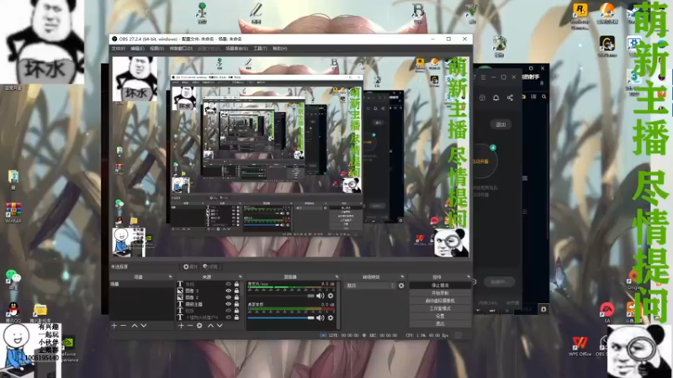This screenshot has width=673, height=378.
Task: Open the 停靠窗口(D) menu in OBS
Action: pos(181,49)
